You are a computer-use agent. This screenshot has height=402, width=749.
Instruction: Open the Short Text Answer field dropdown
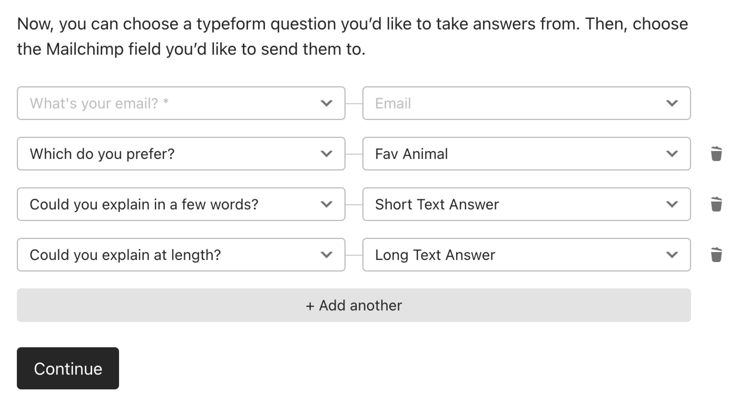tap(526, 204)
